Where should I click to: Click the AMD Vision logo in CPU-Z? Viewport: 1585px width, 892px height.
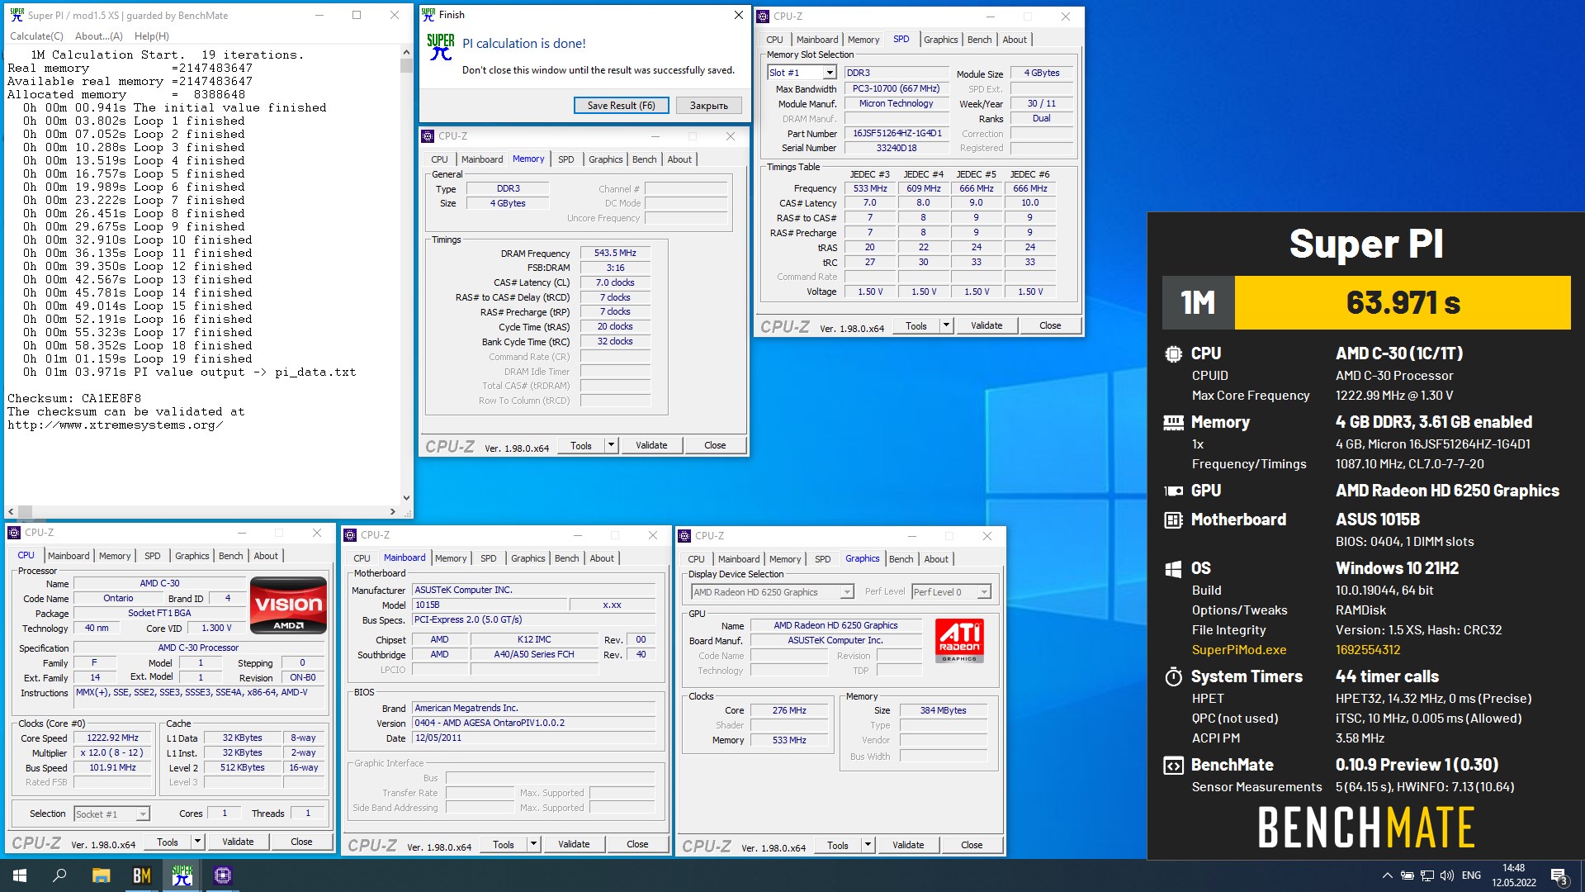tap(288, 605)
